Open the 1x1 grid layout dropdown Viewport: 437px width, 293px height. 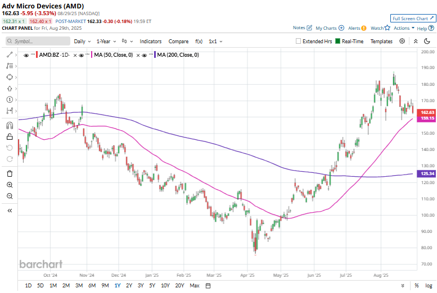(215, 41)
